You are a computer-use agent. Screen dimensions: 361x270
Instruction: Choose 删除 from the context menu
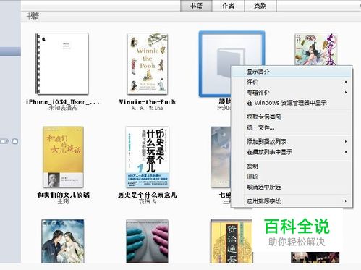[x=292, y=177]
